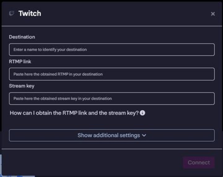Viewport: 223px width, 177px height.
Task: Expand the Show additional settings chevron
Action: point(144,135)
